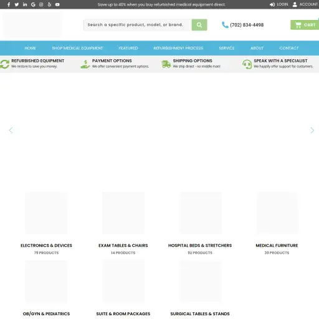Go to next slide with right arrow
The width and height of the screenshot is (319, 319).
[x=312, y=130]
